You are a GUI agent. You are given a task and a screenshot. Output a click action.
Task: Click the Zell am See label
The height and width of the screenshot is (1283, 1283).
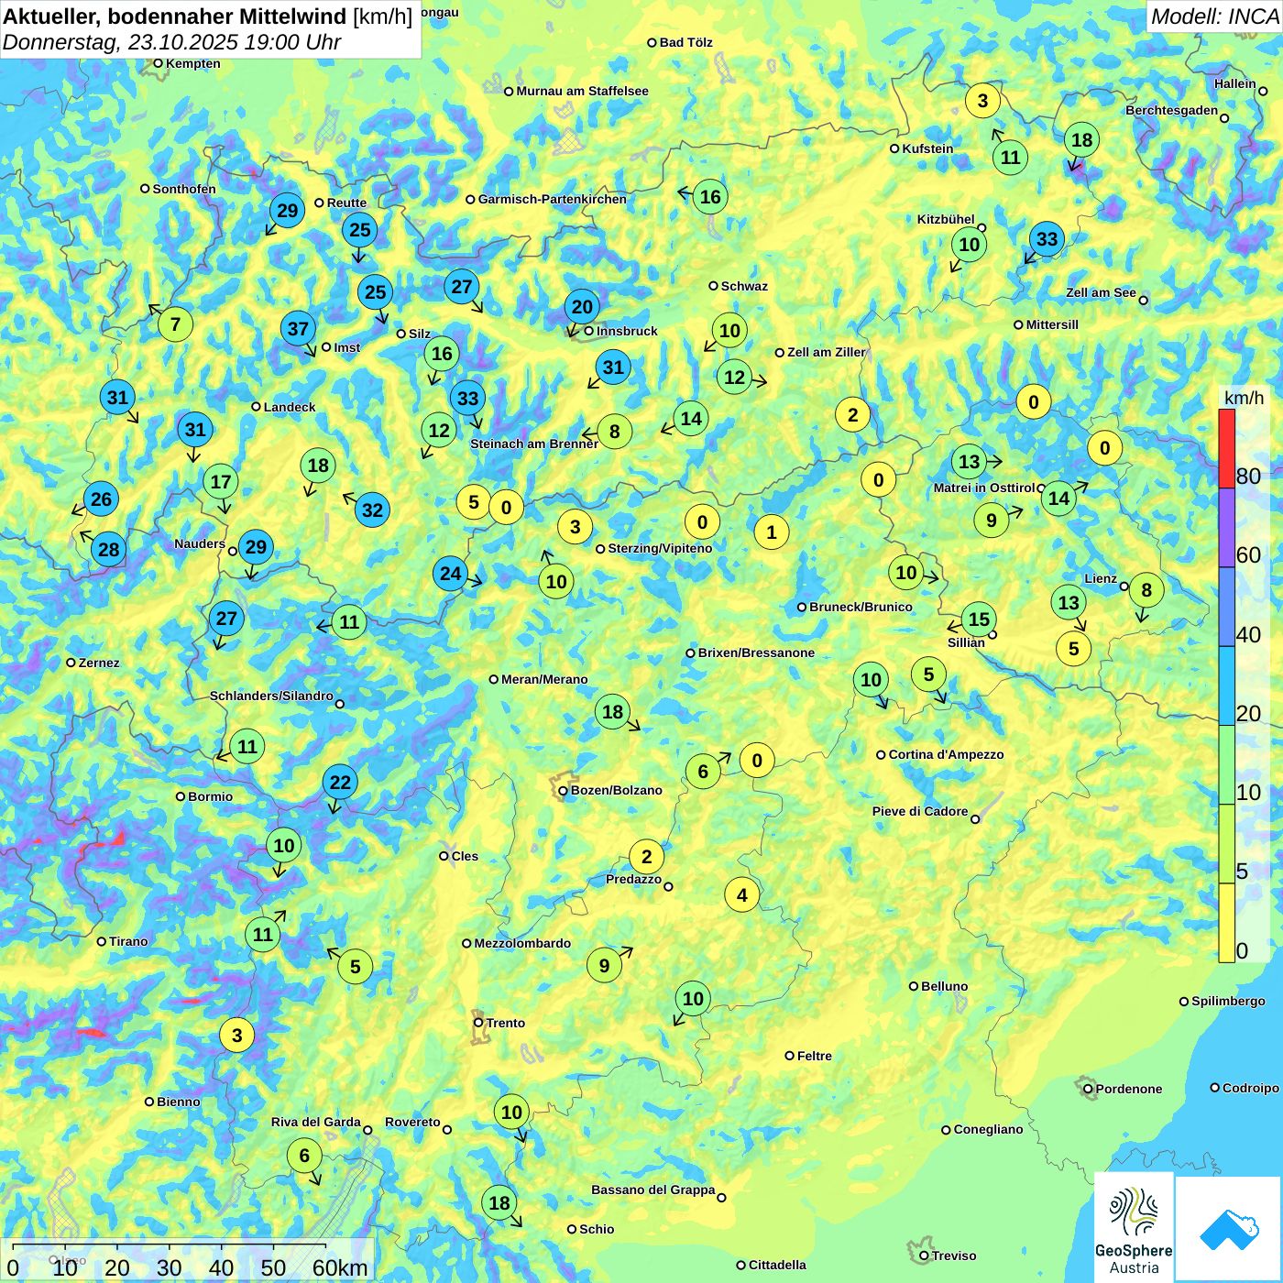(1101, 292)
